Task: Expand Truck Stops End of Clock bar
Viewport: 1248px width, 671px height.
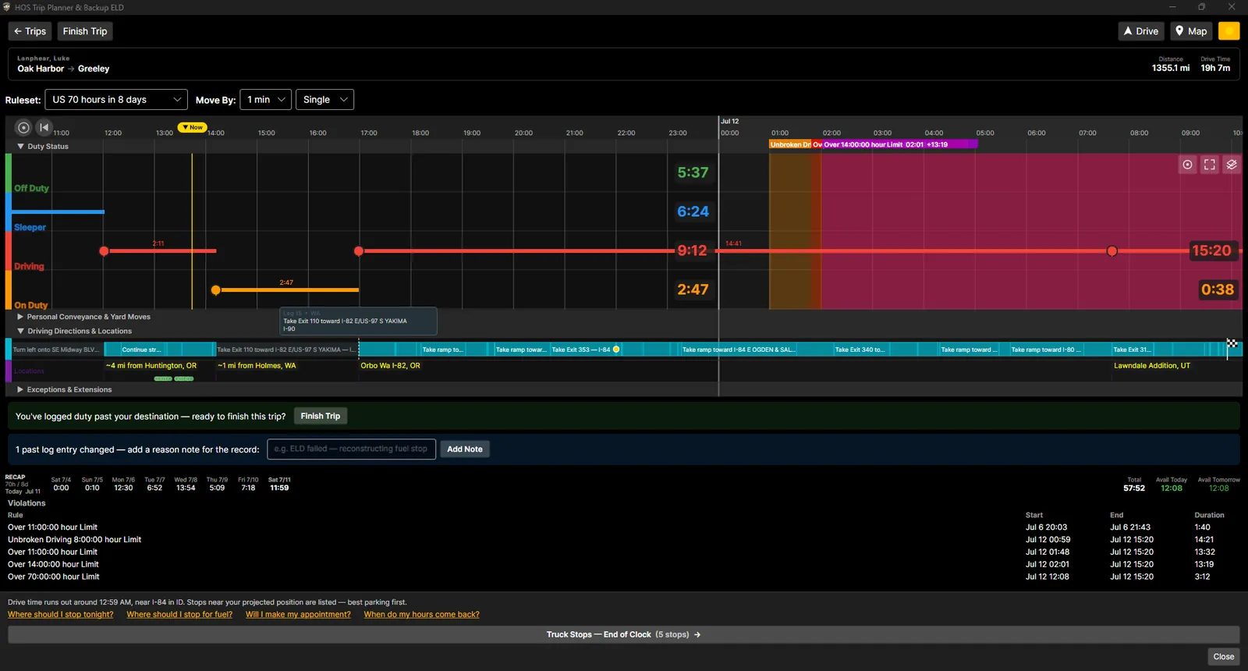Action: coord(623,634)
